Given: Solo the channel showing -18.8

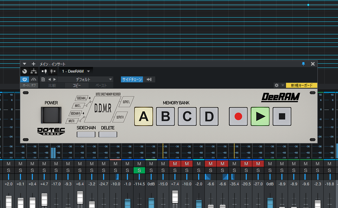Looking at the screenshot, I should point(329,170).
